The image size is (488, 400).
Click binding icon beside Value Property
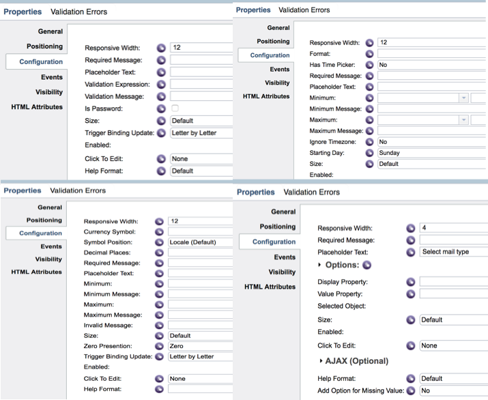point(410,294)
